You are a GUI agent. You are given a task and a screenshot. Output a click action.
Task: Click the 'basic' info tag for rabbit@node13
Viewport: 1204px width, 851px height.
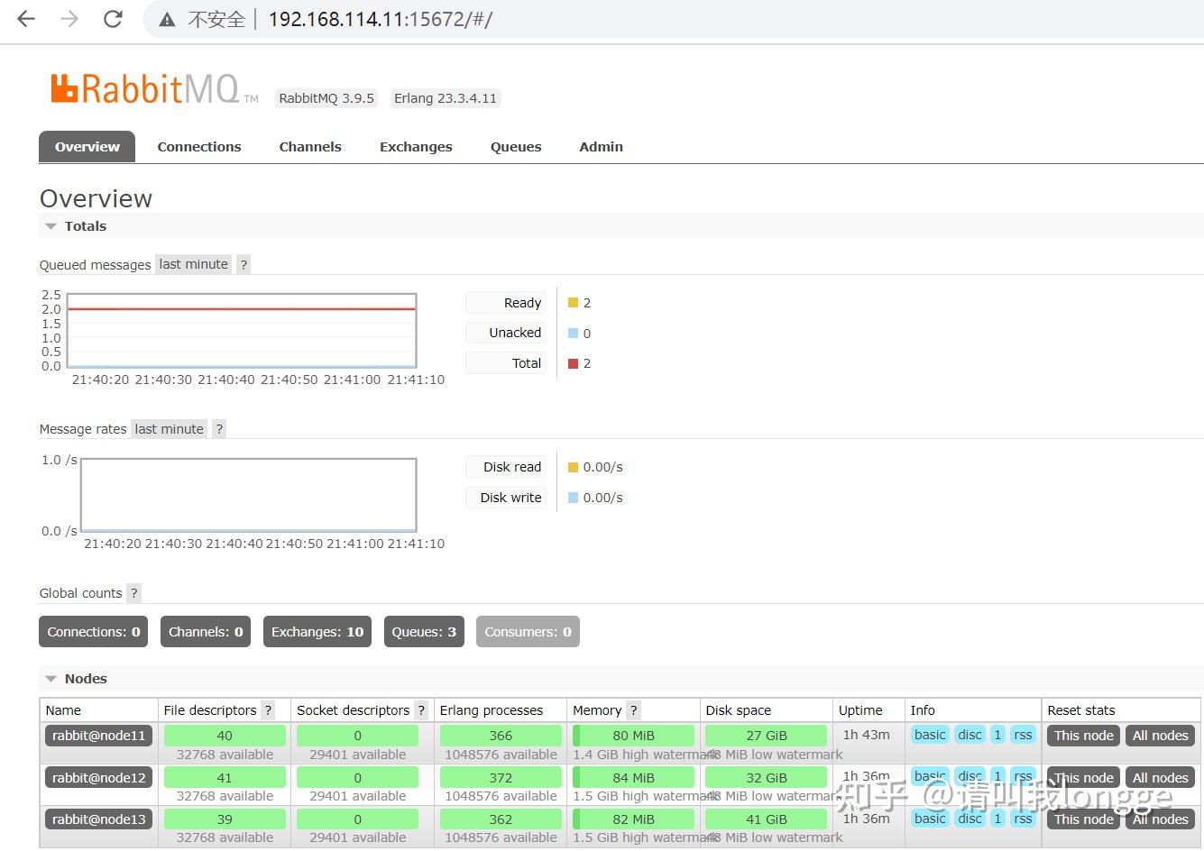click(930, 819)
